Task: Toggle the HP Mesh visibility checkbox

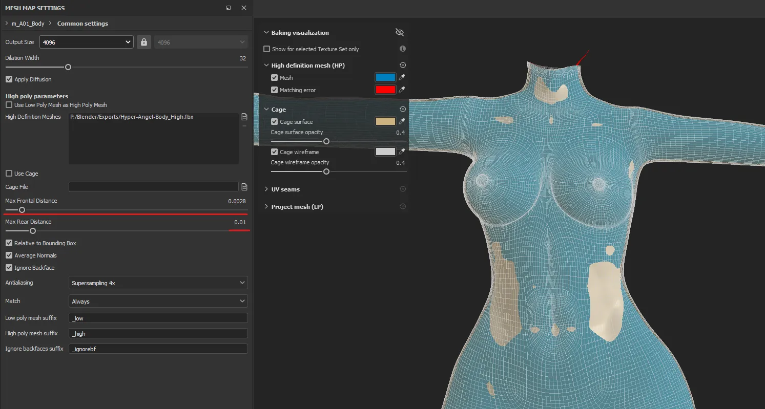Action: click(x=275, y=78)
